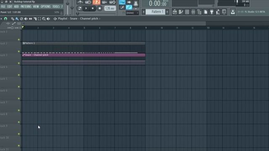Select the Zoom magnifier tool

point(44,18)
